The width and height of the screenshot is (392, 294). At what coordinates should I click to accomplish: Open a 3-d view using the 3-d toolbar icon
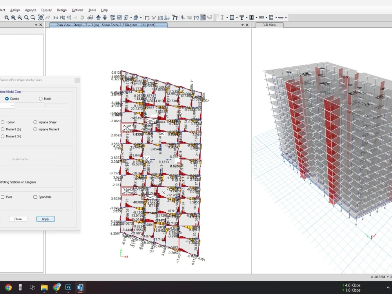55,17
